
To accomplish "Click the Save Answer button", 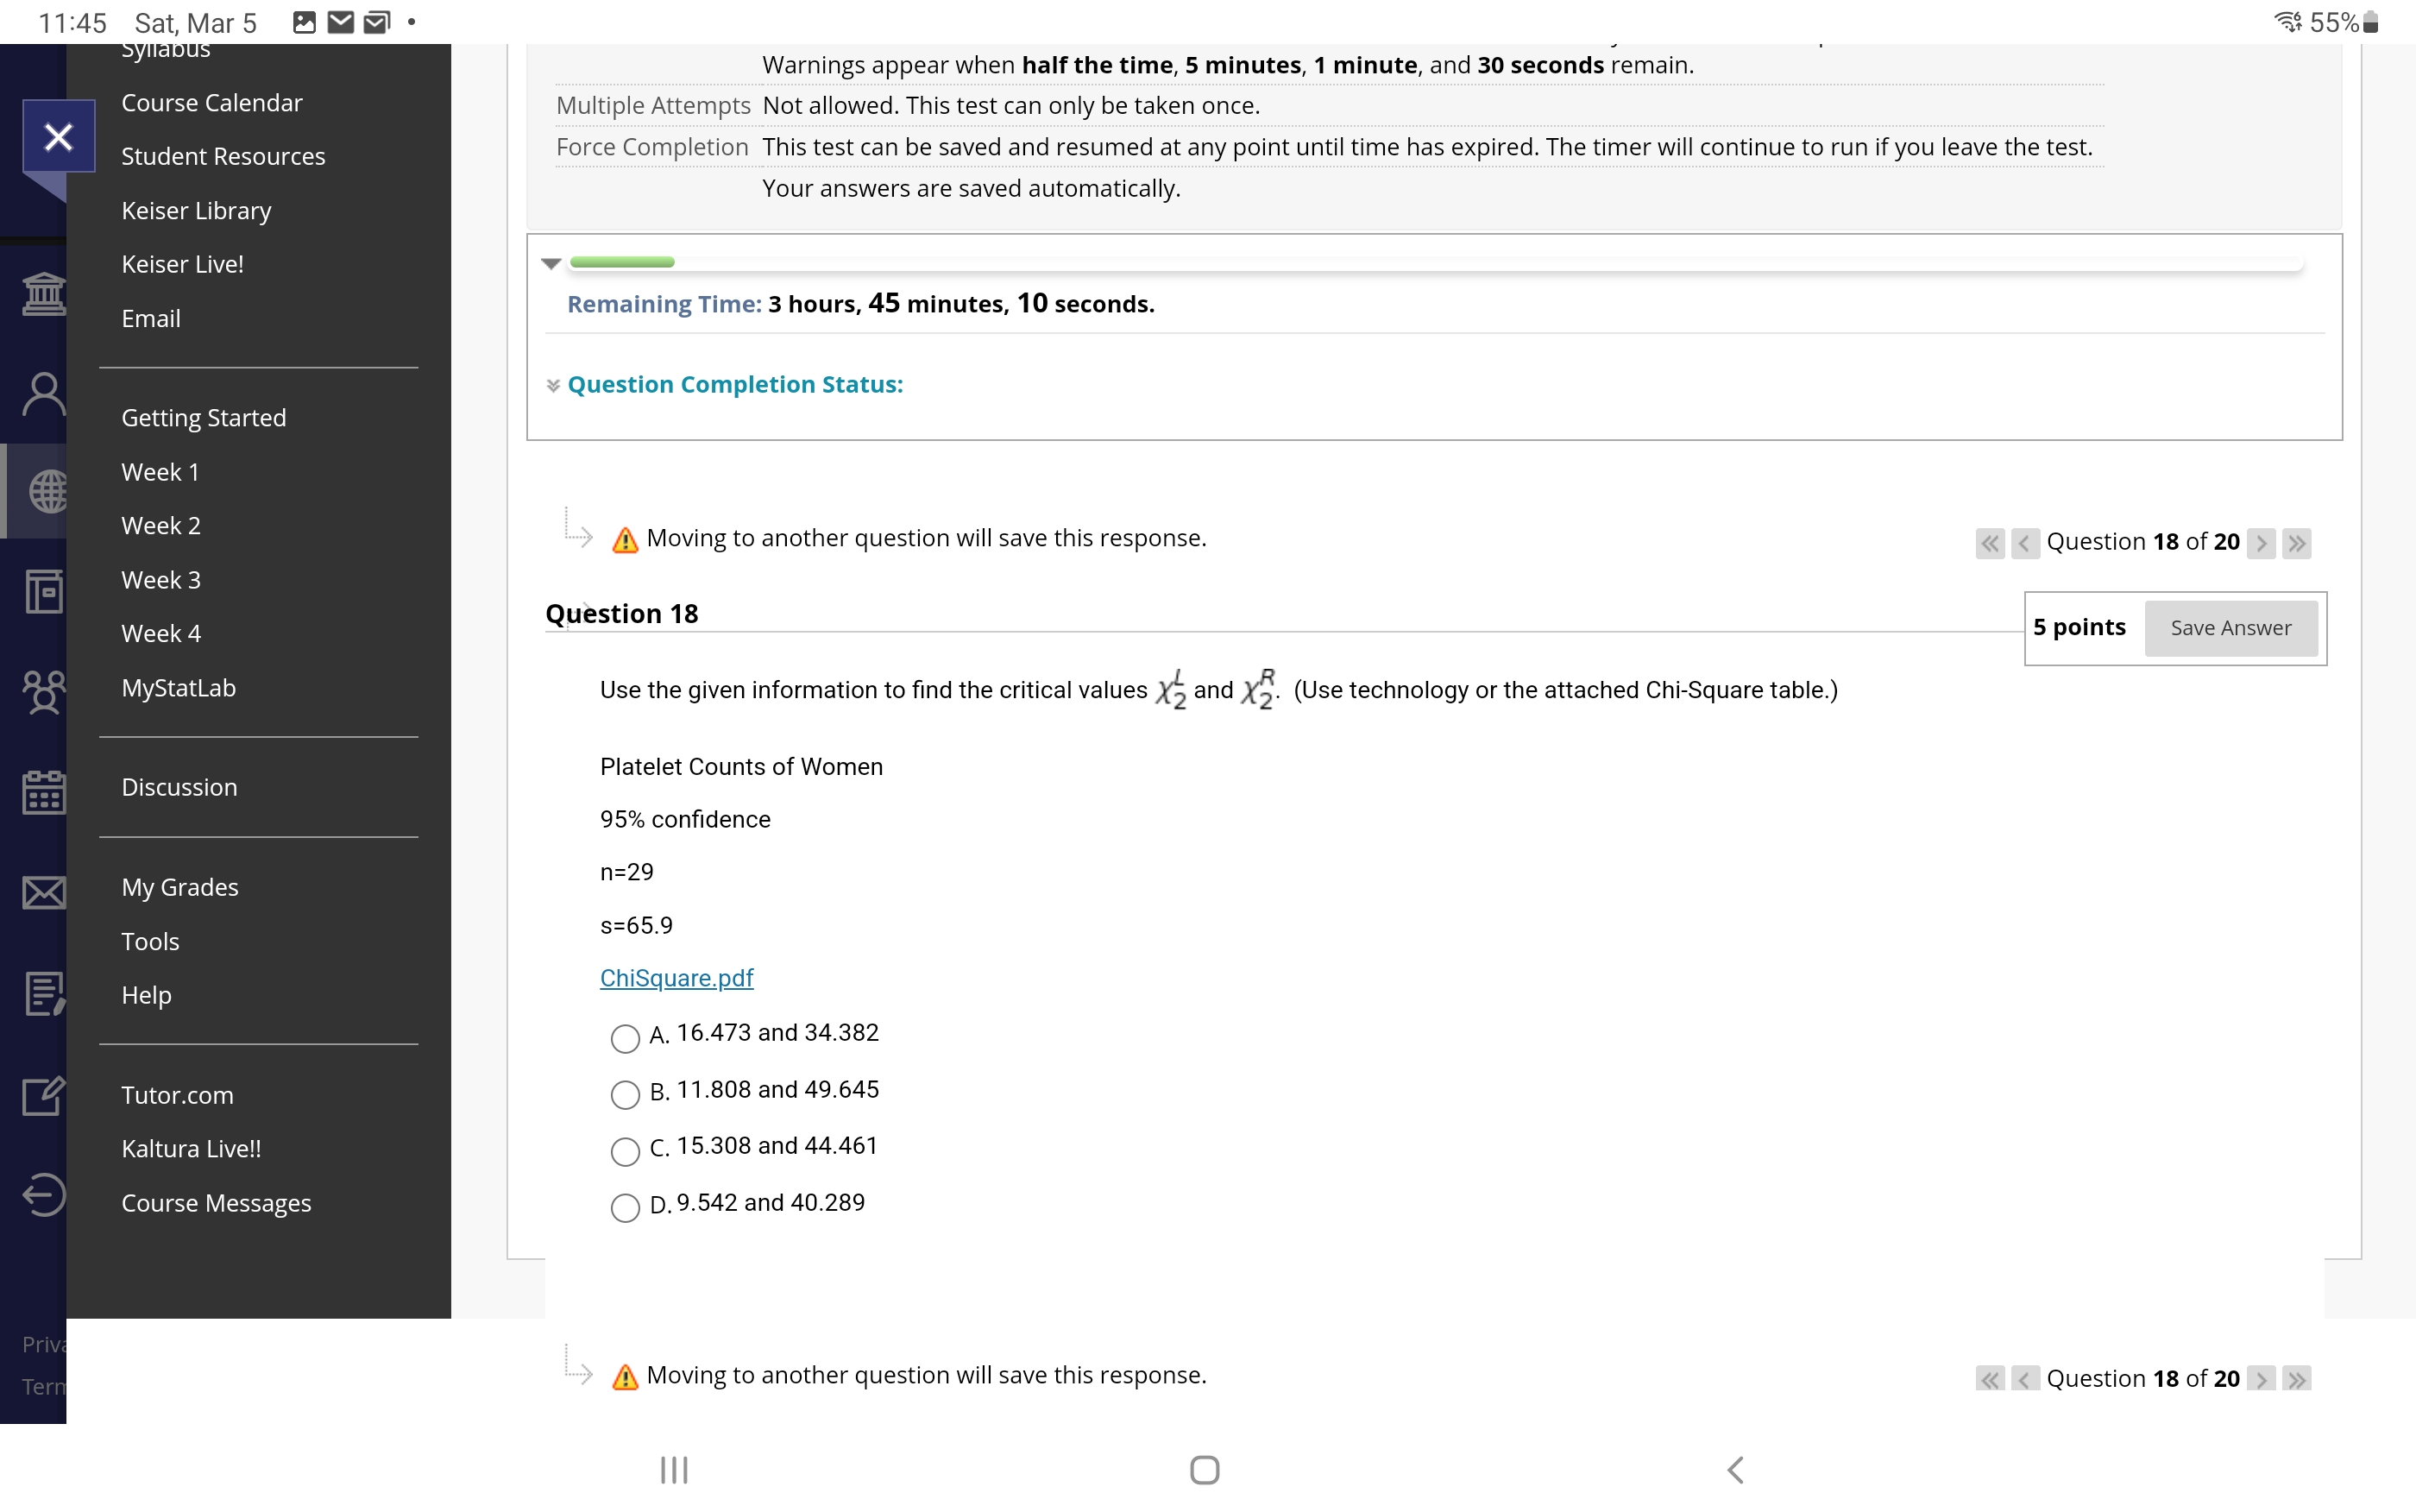I will (x=2230, y=628).
